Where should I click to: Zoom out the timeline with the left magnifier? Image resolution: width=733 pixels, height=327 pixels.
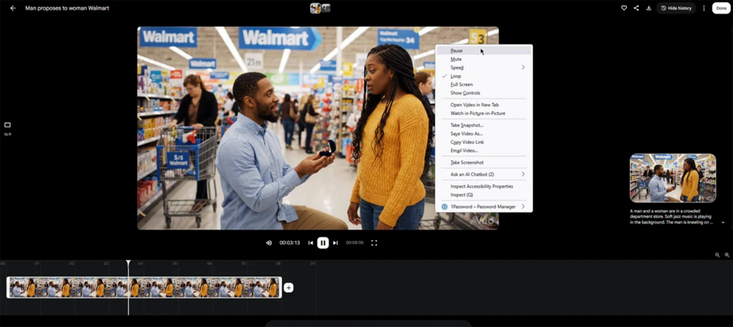(x=718, y=255)
